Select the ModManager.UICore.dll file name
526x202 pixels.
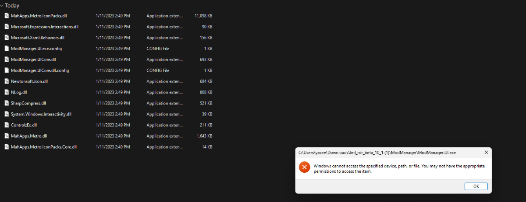tap(33, 59)
